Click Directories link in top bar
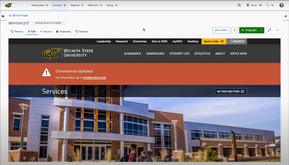 coord(140,41)
